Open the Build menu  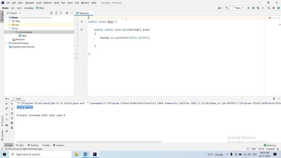pos(57,3)
